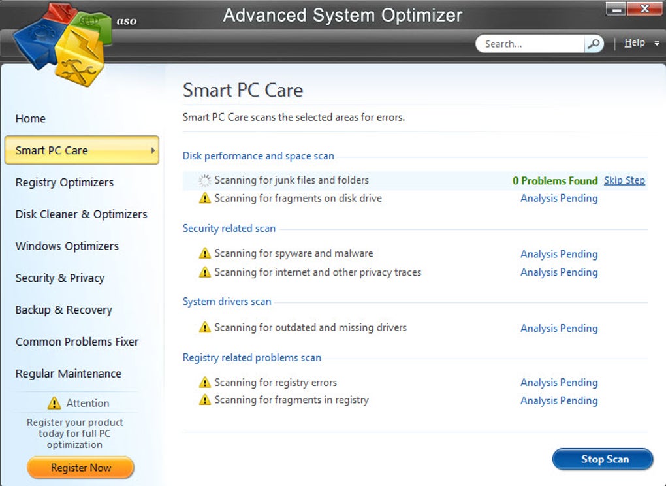Open Registry Optimizers
666x486 pixels.
coord(65,182)
